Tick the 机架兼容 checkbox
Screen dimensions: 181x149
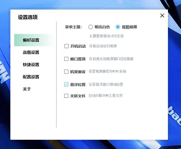point(66,72)
